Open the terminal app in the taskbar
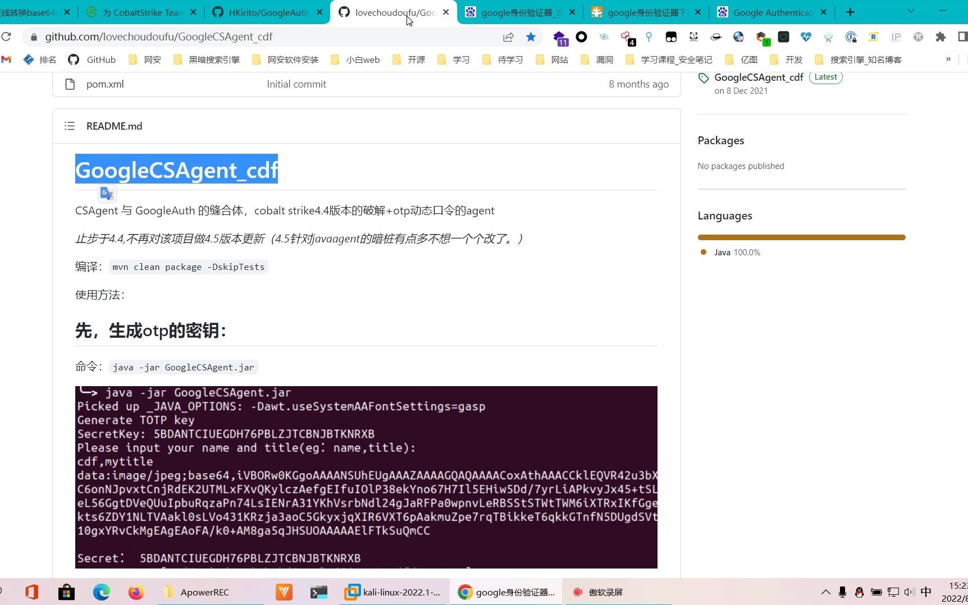Viewport: 968px width, 605px height. click(318, 592)
